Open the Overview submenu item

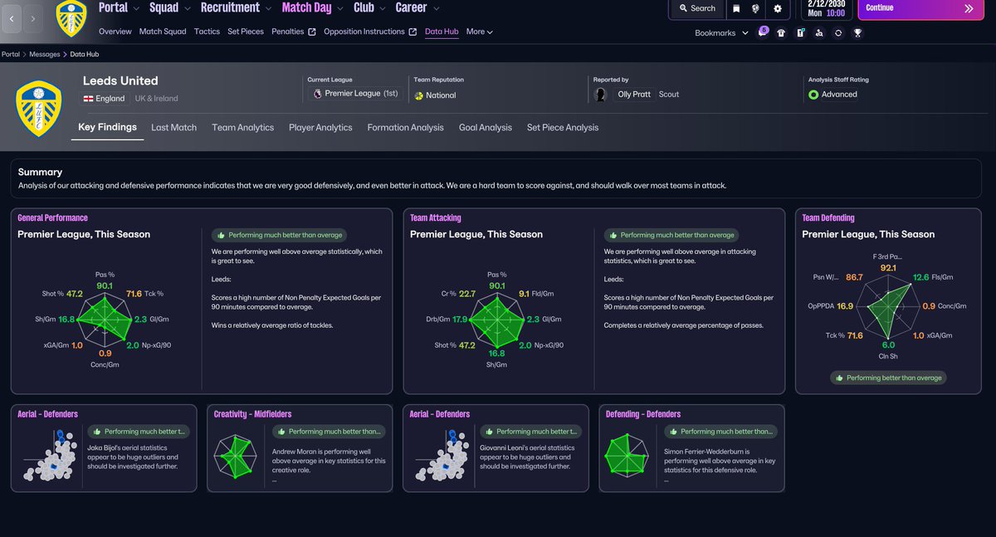click(x=115, y=32)
